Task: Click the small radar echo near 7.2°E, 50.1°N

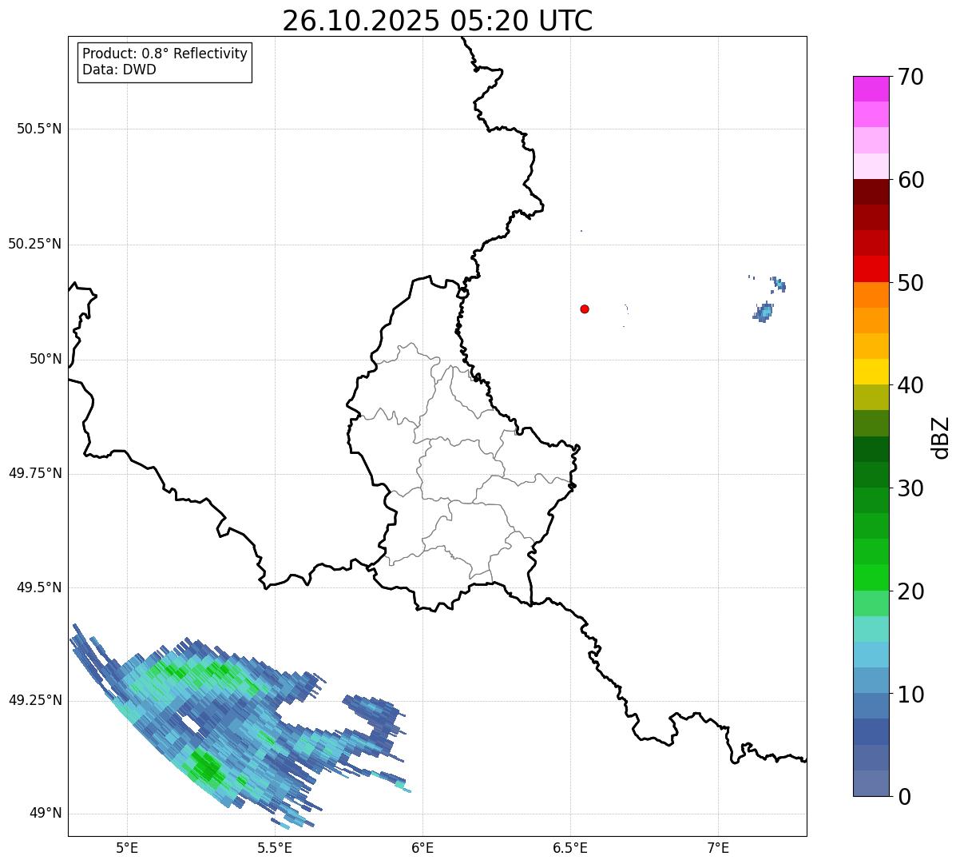Action: [x=764, y=312]
